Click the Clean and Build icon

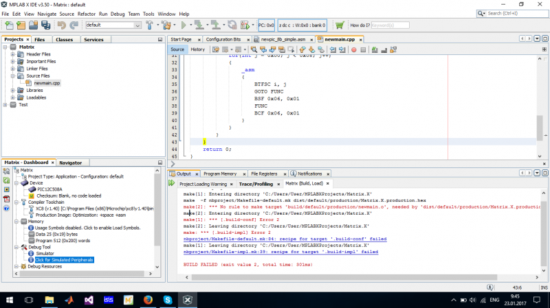166,25
